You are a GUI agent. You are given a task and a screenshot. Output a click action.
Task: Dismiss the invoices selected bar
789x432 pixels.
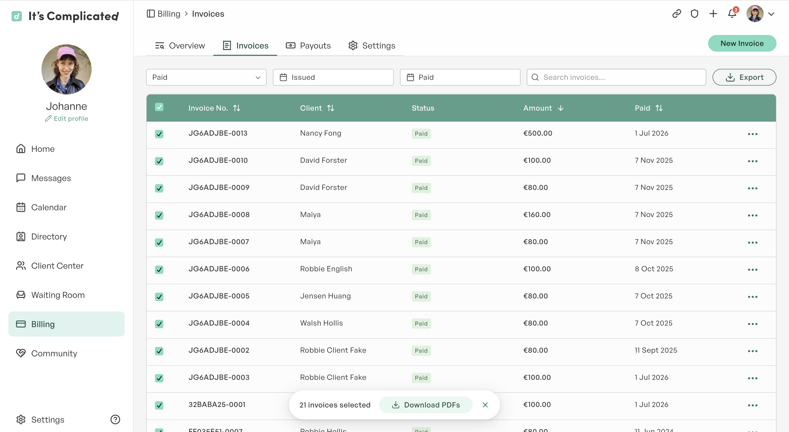(x=485, y=405)
